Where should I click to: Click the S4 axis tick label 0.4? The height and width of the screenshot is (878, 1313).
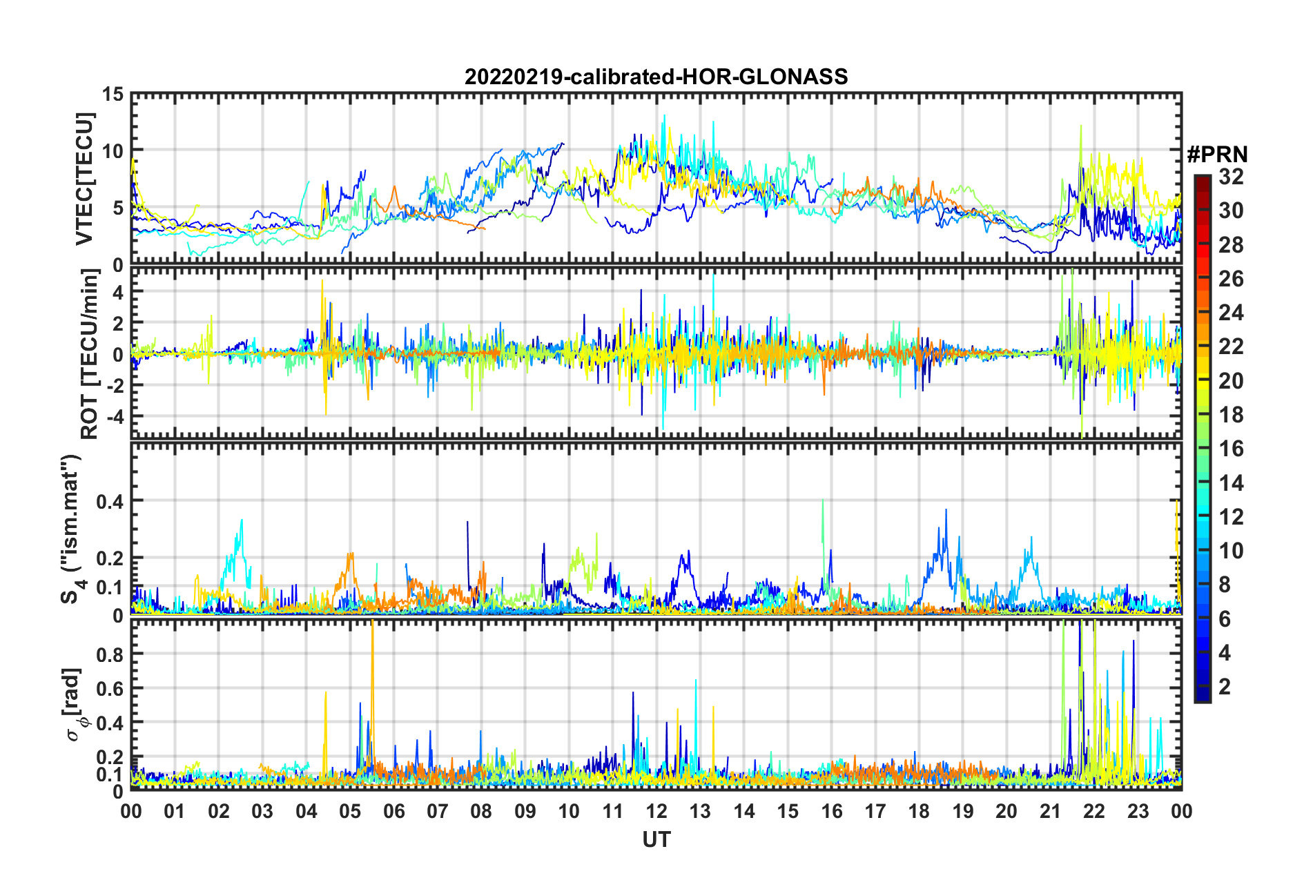pos(110,501)
